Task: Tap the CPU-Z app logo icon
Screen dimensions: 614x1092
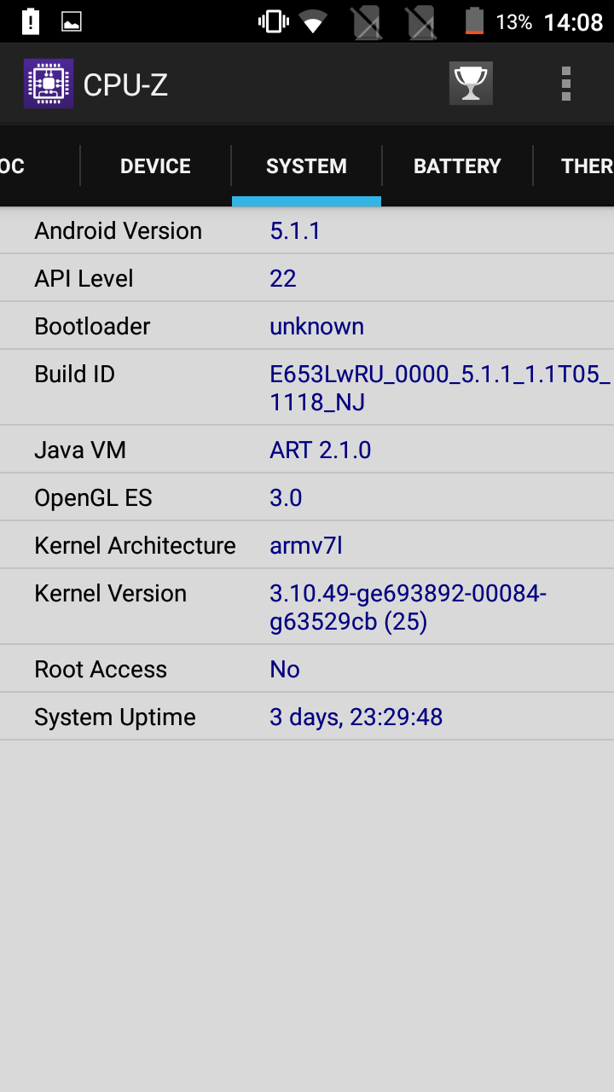Action: tap(49, 84)
